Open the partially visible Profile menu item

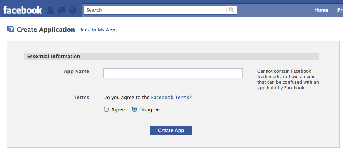[340, 10]
